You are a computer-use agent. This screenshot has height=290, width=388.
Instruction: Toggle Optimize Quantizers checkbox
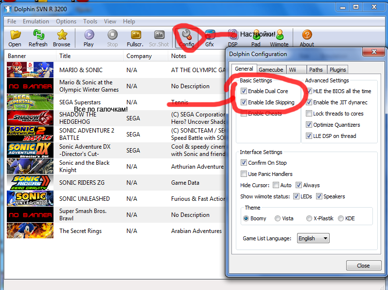[309, 125]
